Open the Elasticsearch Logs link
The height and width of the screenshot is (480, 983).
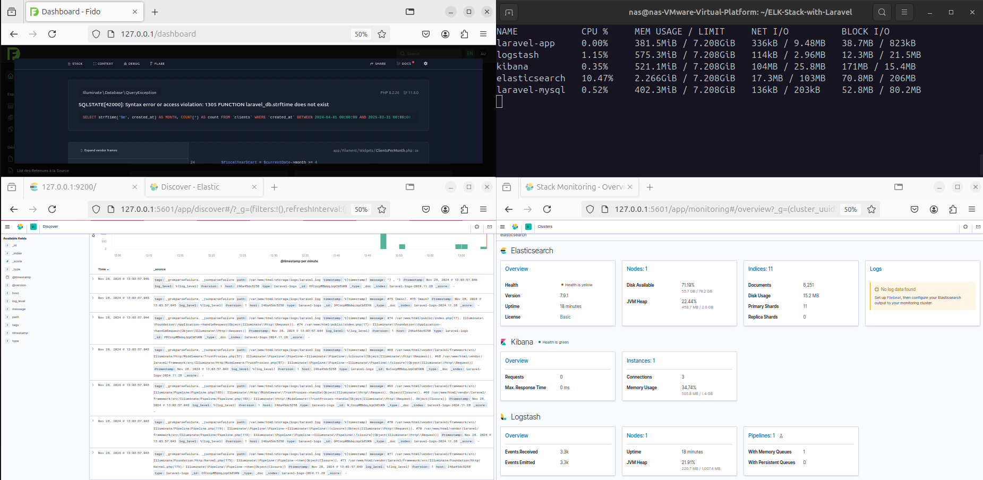coord(876,269)
